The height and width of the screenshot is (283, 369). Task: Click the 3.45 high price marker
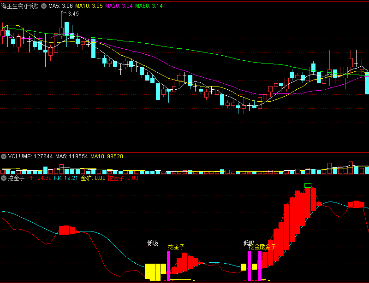73,14
